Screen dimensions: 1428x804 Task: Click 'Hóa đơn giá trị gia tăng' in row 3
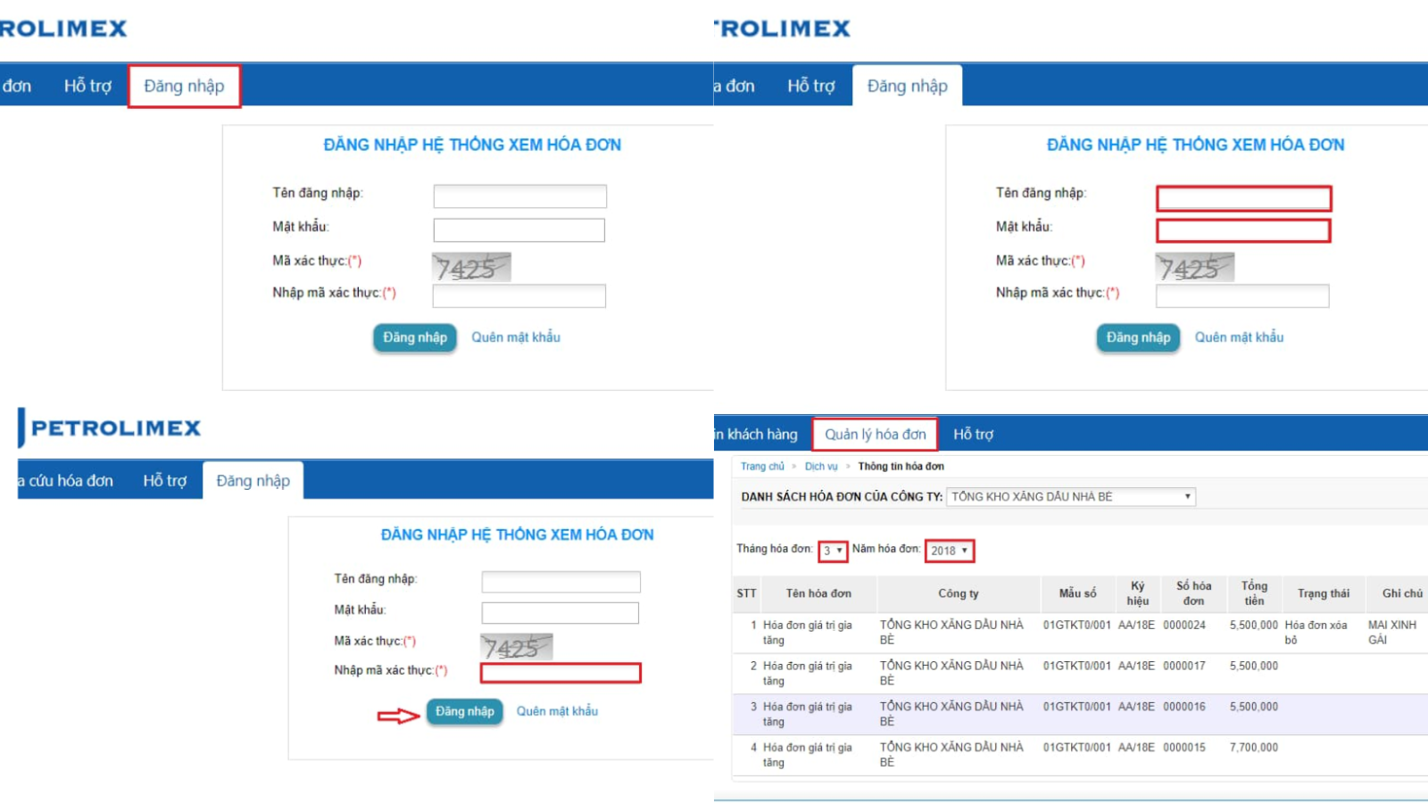808,714
